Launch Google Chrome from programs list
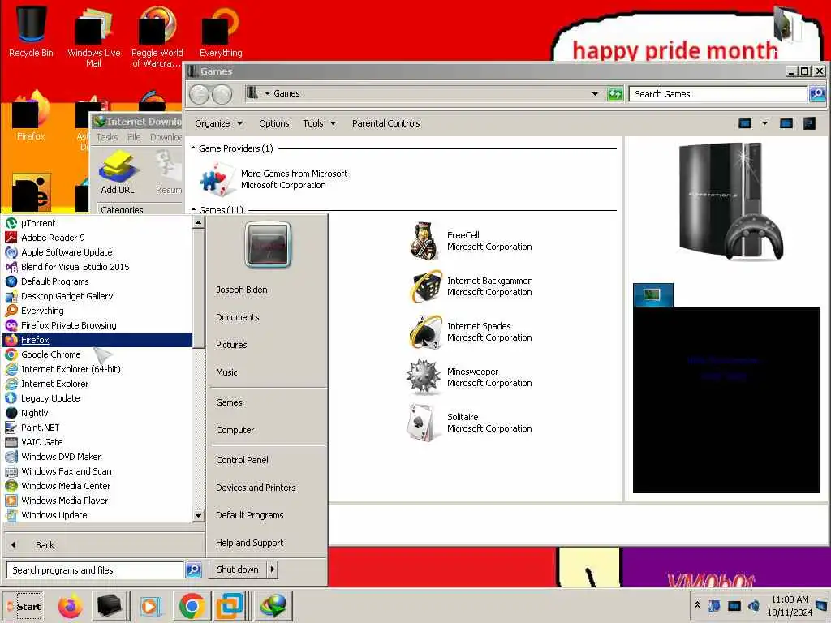831x623 pixels. pyautogui.click(x=98, y=354)
